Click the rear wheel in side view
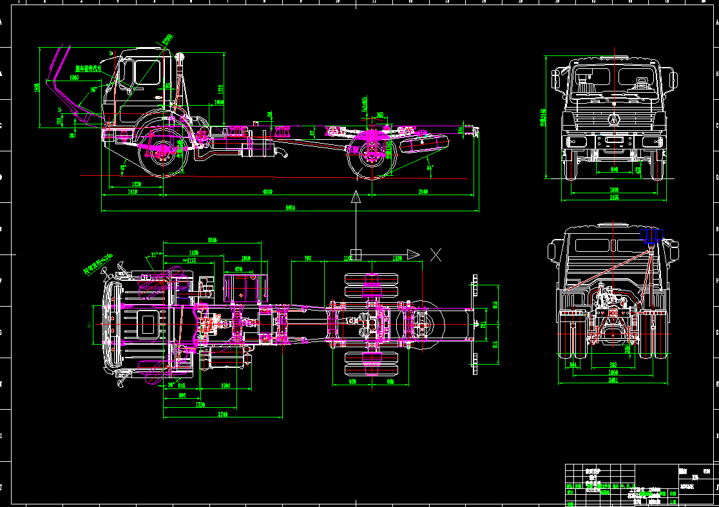Screen dimensions: 719x507 372,153
